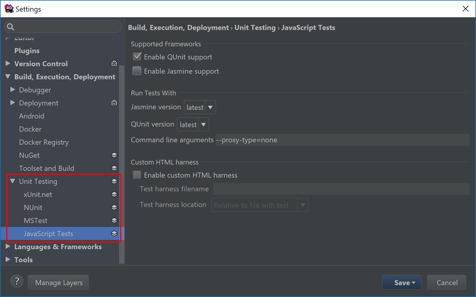Click the Test harness filename field
476x297 pixels.
pos(341,189)
